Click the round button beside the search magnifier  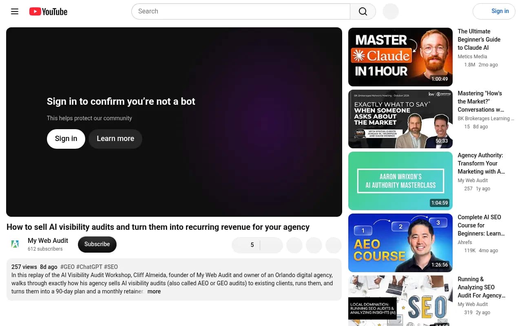coord(391,11)
